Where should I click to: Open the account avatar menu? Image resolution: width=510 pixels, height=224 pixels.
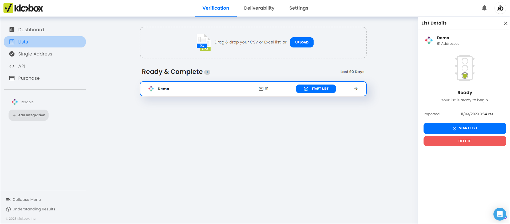click(500, 8)
